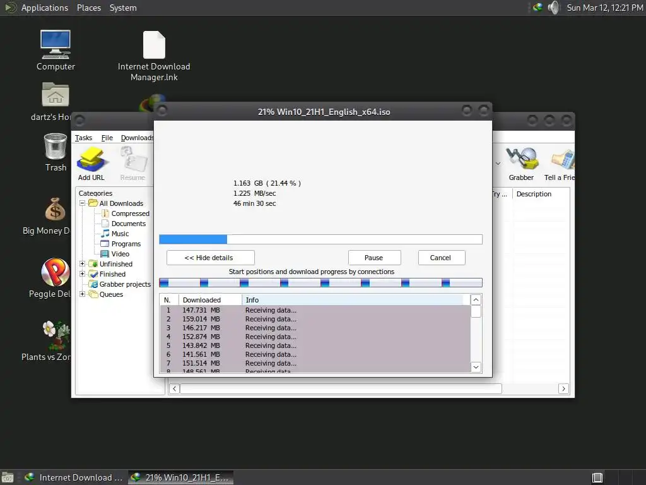Click the Downloaded column header
This screenshot has height=485, width=646.
tap(210, 300)
